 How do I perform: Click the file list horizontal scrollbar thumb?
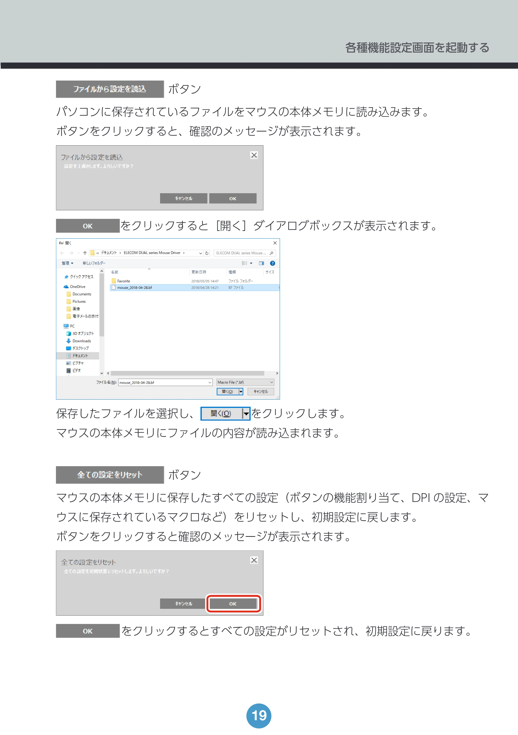point(188,373)
